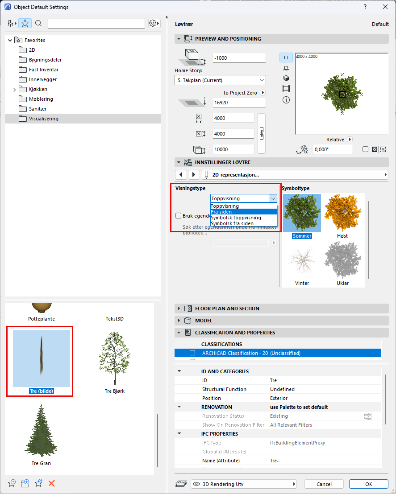Viewport: 396px width, 494px height.
Task: Toggle the chain link for dimensions
Action: [x=262, y=133]
